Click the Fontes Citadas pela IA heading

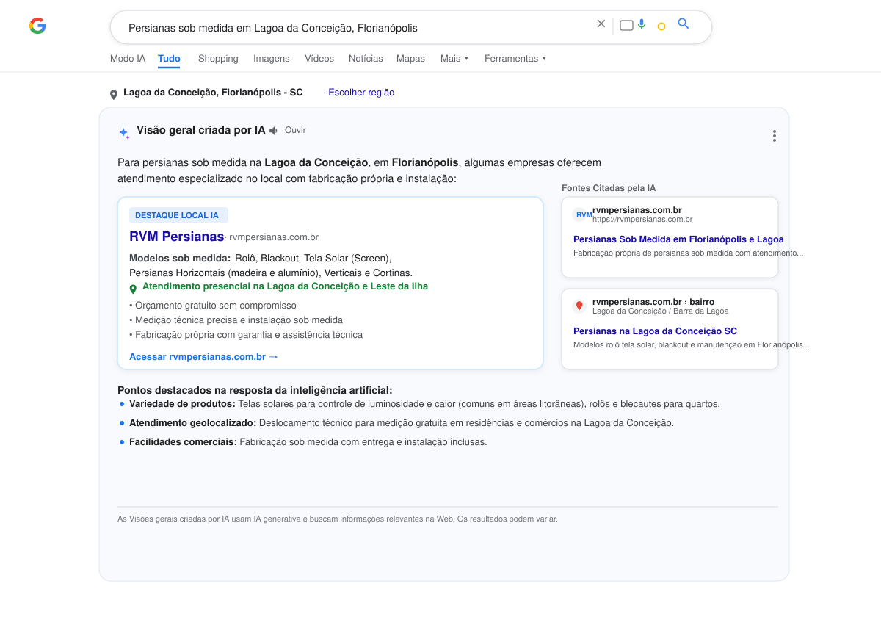tap(609, 188)
